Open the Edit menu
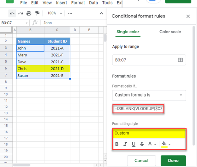This screenshot has width=197, height=167. coord(35,3)
